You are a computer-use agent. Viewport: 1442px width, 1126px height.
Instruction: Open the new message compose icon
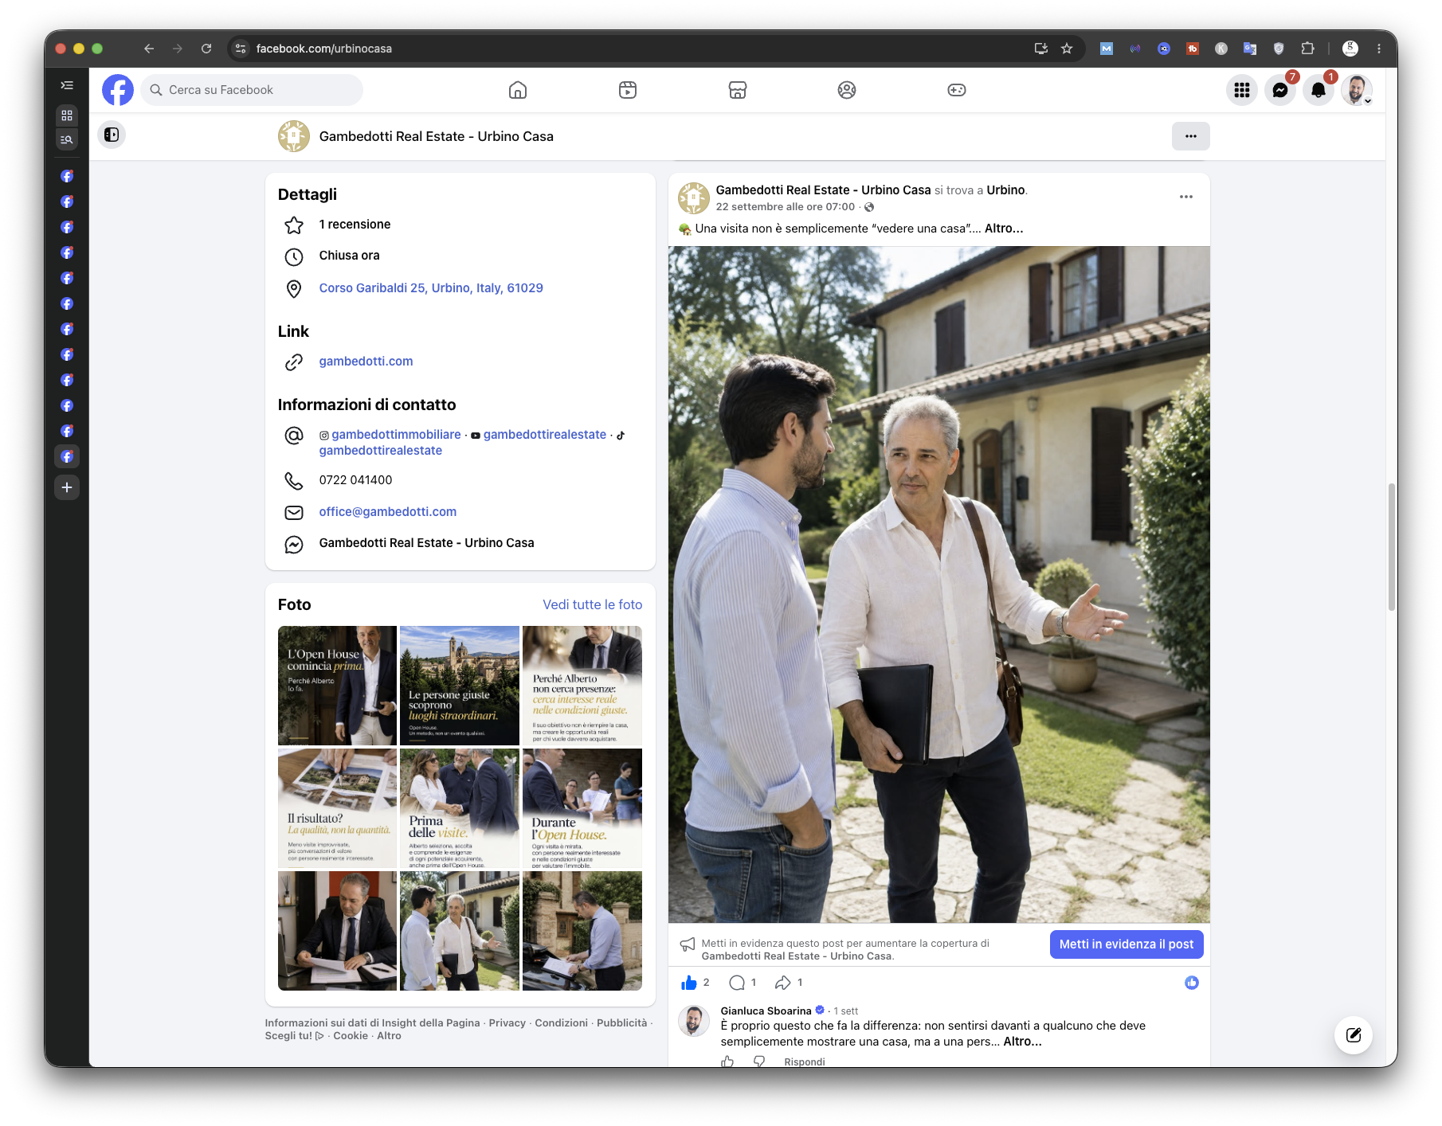(x=1354, y=1035)
